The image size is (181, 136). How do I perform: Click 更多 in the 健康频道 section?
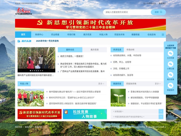[158, 84]
